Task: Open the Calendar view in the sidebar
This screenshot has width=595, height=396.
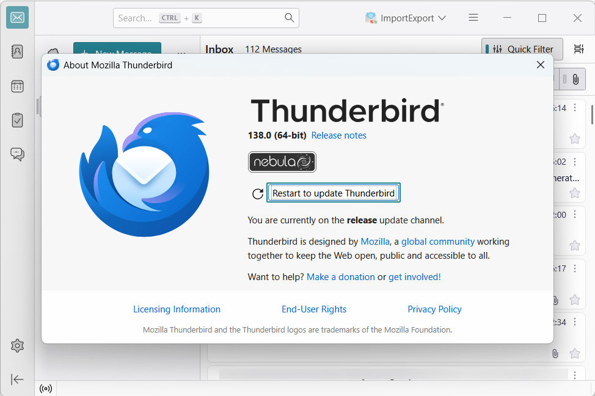Action: pos(17,86)
